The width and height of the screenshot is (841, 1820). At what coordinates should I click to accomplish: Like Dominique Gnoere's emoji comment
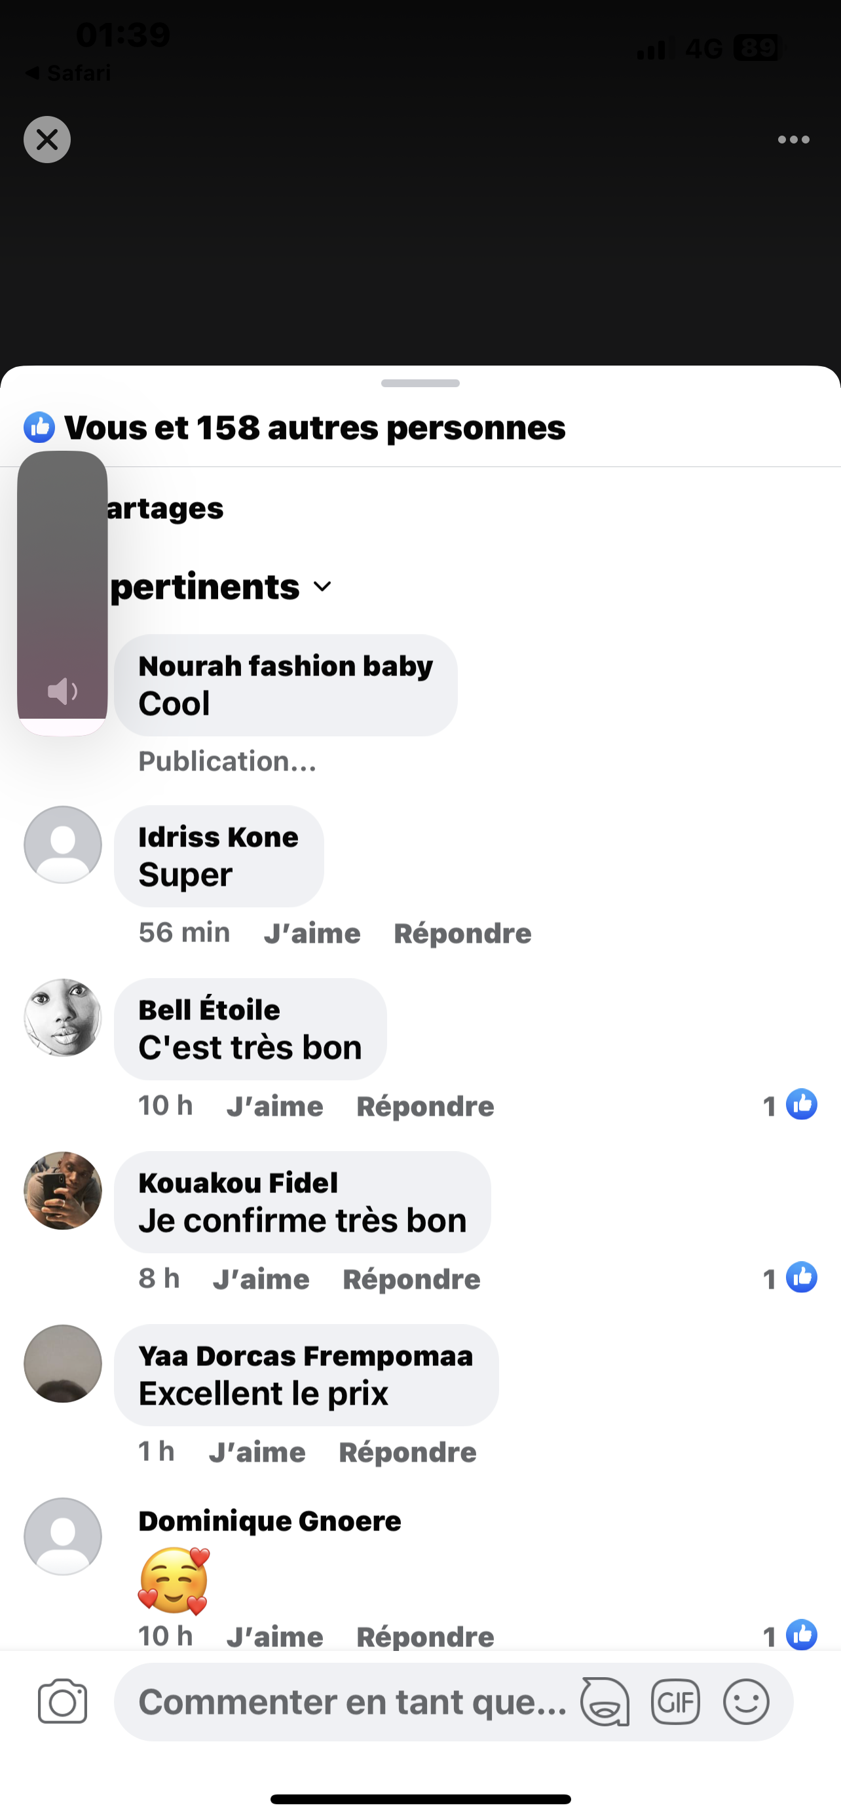274,1637
